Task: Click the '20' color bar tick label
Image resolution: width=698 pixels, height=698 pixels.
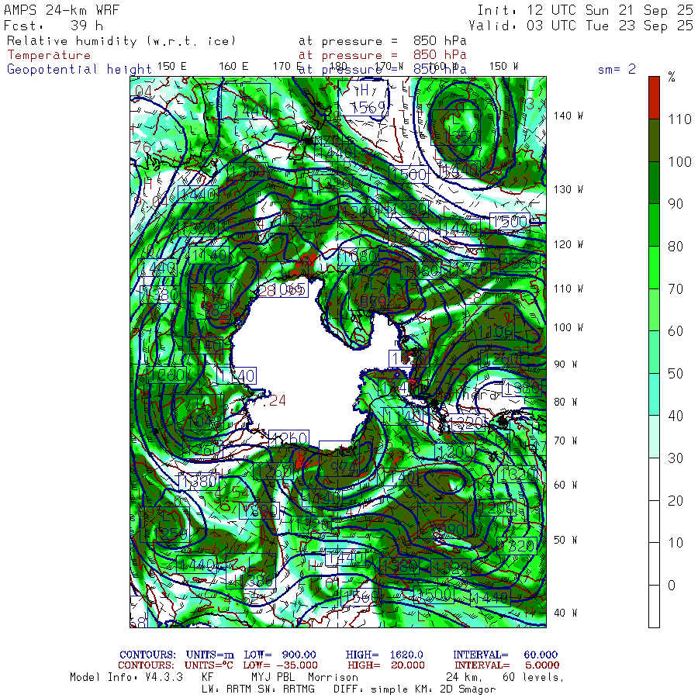Action: (676, 501)
